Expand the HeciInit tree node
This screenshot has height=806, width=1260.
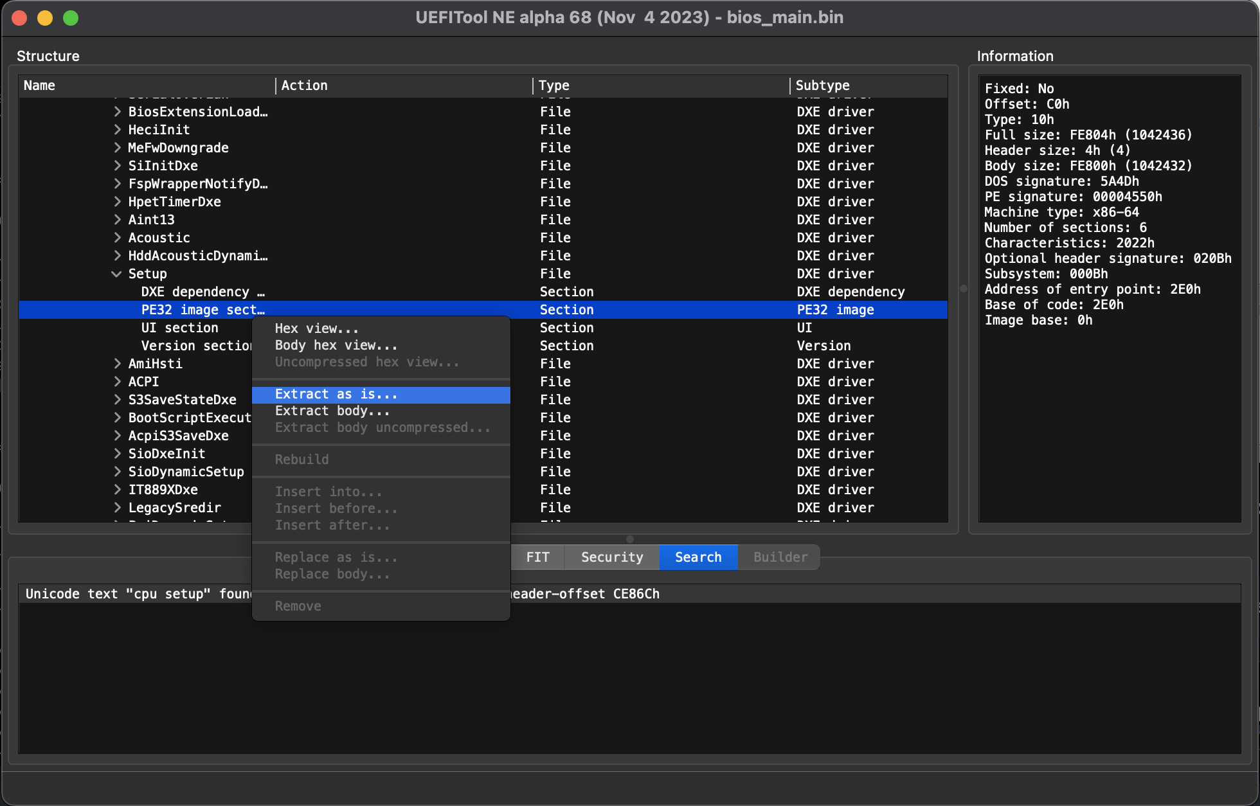point(117,130)
